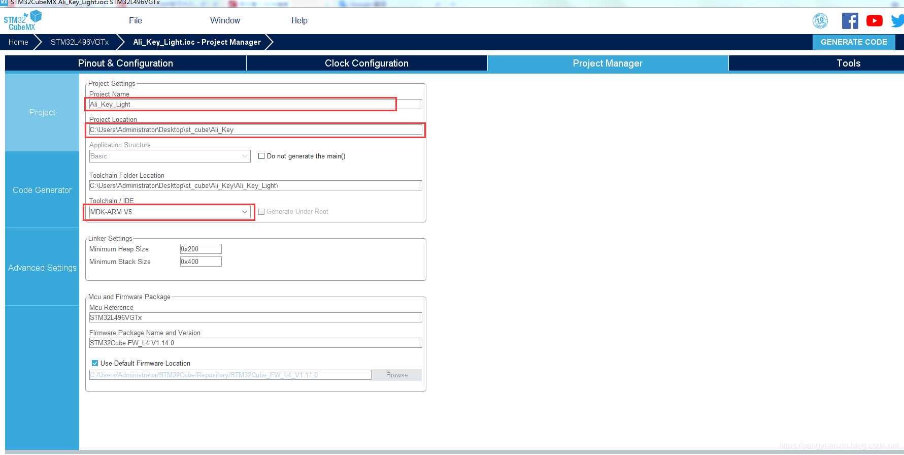Open the Toolchain / IDE dropdown
The width and height of the screenshot is (904, 455).
click(x=170, y=212)
